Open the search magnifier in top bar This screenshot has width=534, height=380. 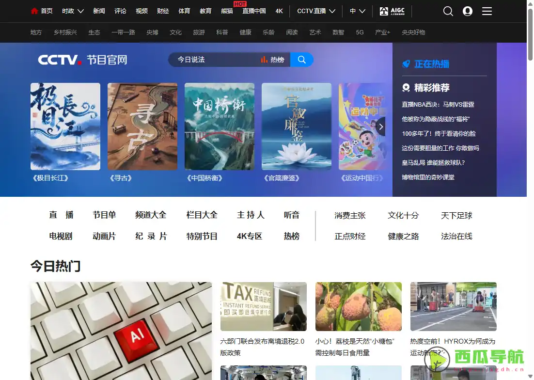click(448, 11)
